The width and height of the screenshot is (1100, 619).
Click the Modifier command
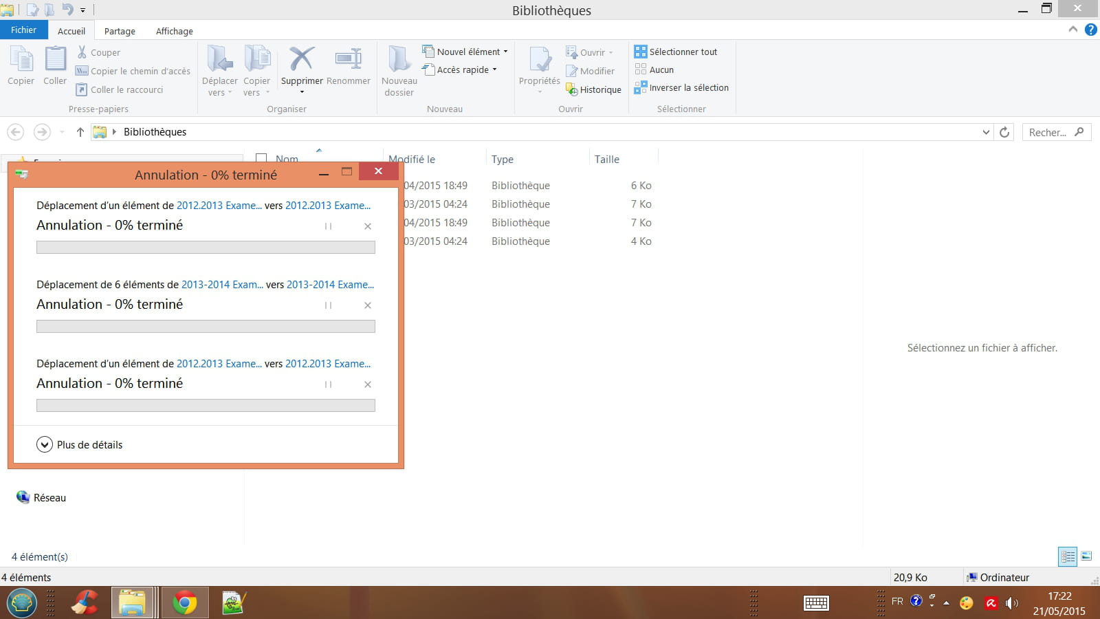coord(591,71)
